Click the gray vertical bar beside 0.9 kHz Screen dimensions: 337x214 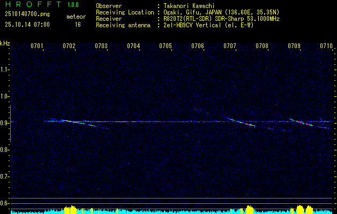(x=10, y=124)
